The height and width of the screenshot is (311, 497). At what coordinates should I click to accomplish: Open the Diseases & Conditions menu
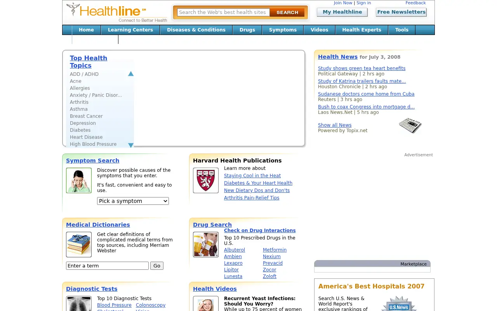coord(196,30)
